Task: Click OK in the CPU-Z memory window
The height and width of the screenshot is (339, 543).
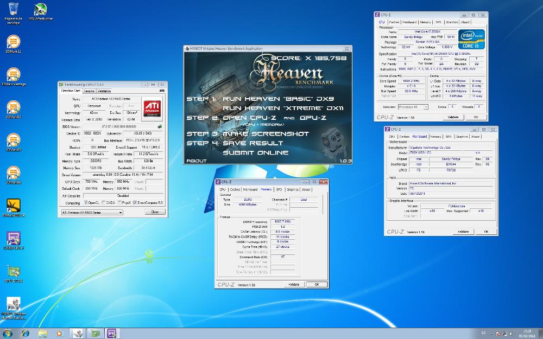Action: [x=317, y=284]
